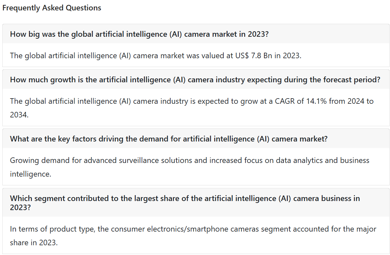Click the 'US$ 7.8 Bn' value text
The image size is (390, 255).
254,56
